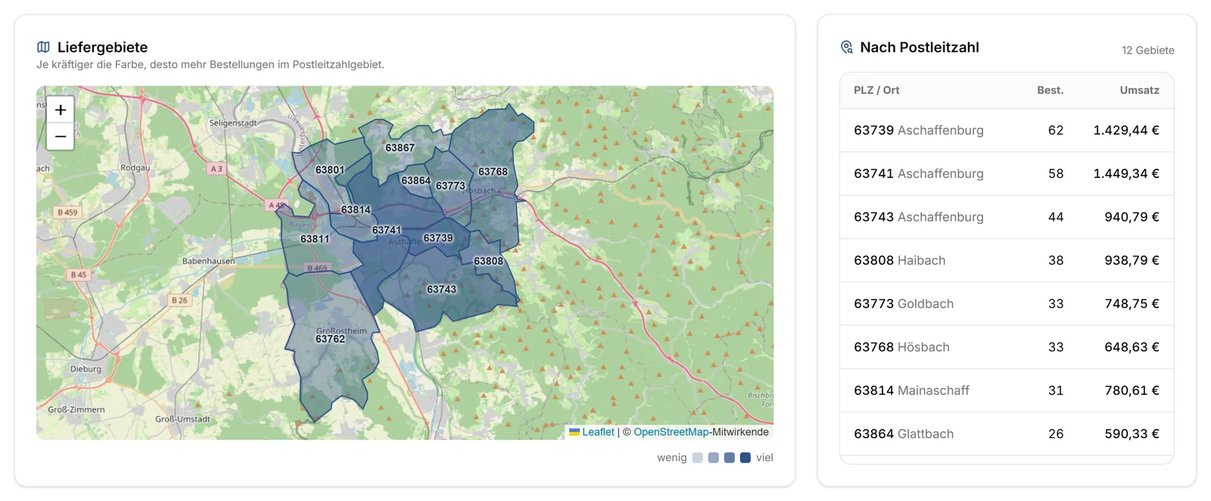The width and height of the screenshot is (1211, 501).
Task: Click the 1.449,34 € revenue value
Action: coord(1126,174)
